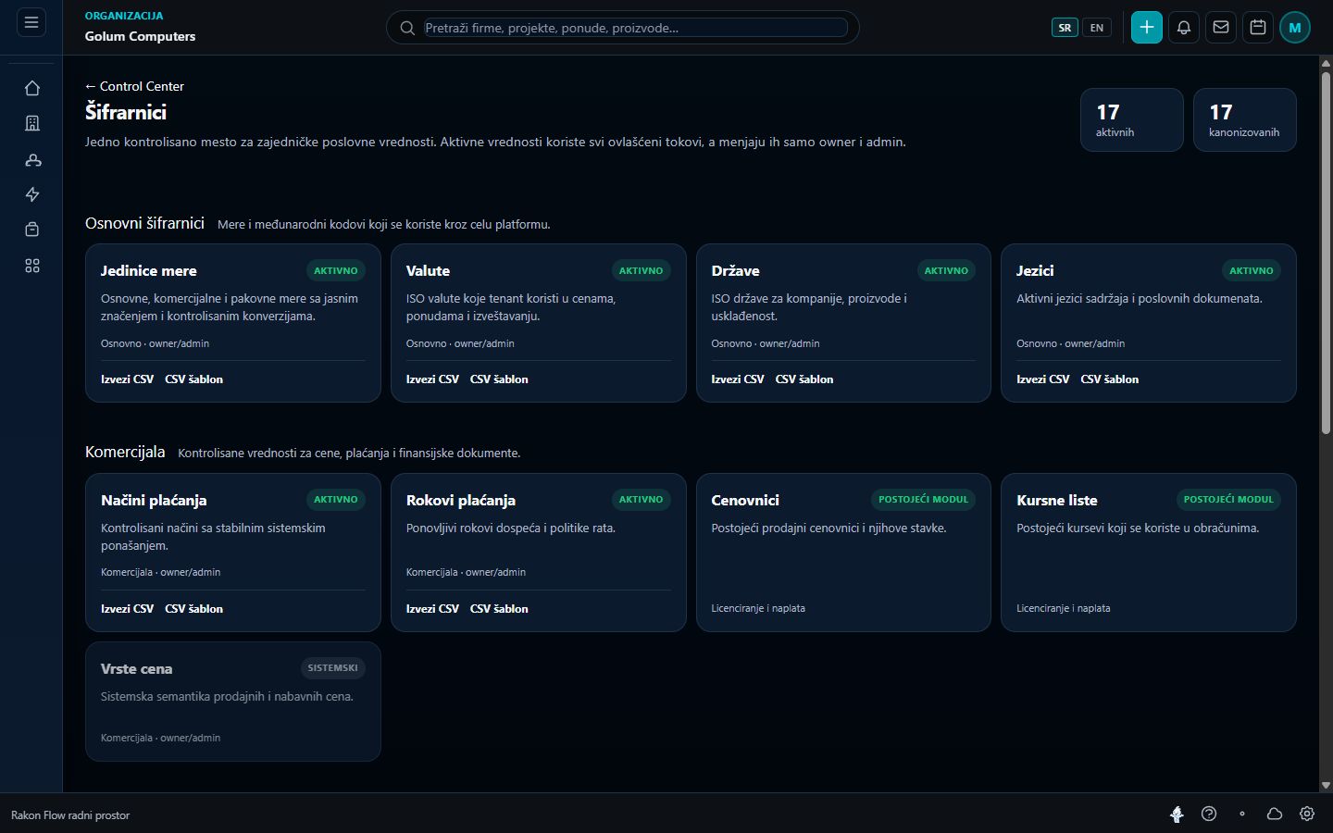Go back to Control Center
The height and width of the screenshot is (833, 1333).
(x=134, y=86)
